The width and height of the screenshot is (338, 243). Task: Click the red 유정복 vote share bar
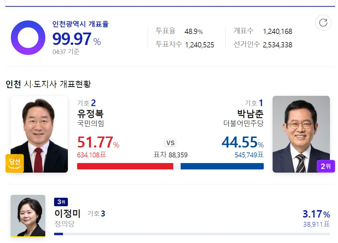pos(125,166)
